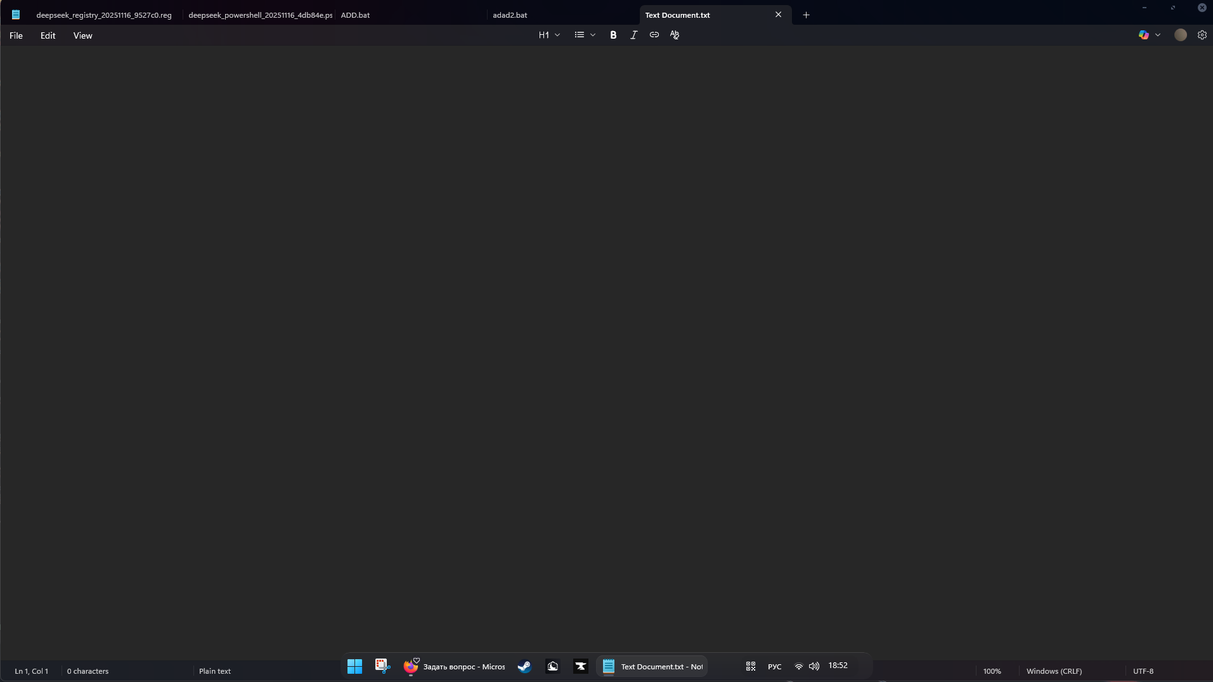The image size is (1213, 682).
Task: Switch to deepseek_registry .reg tab
Action: pyautogui.click(x=104, y=15)
